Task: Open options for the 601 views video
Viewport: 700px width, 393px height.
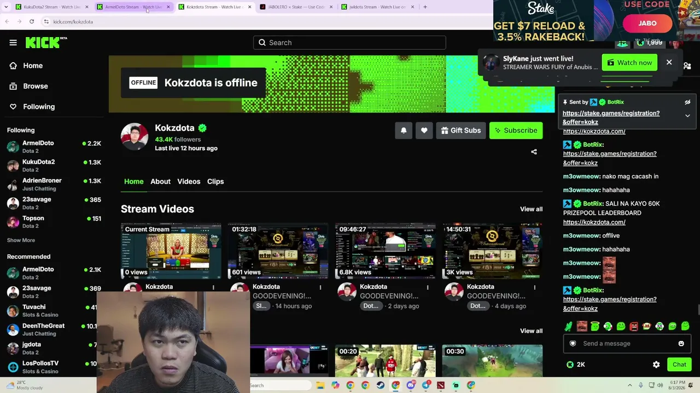Action: [x=320, y=287]
